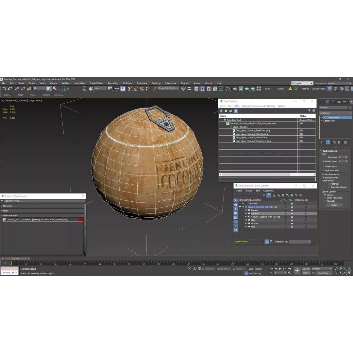Hide the Pulp object via eye icon
This screenshot has width=353, height=353.
tap(246, 227)
